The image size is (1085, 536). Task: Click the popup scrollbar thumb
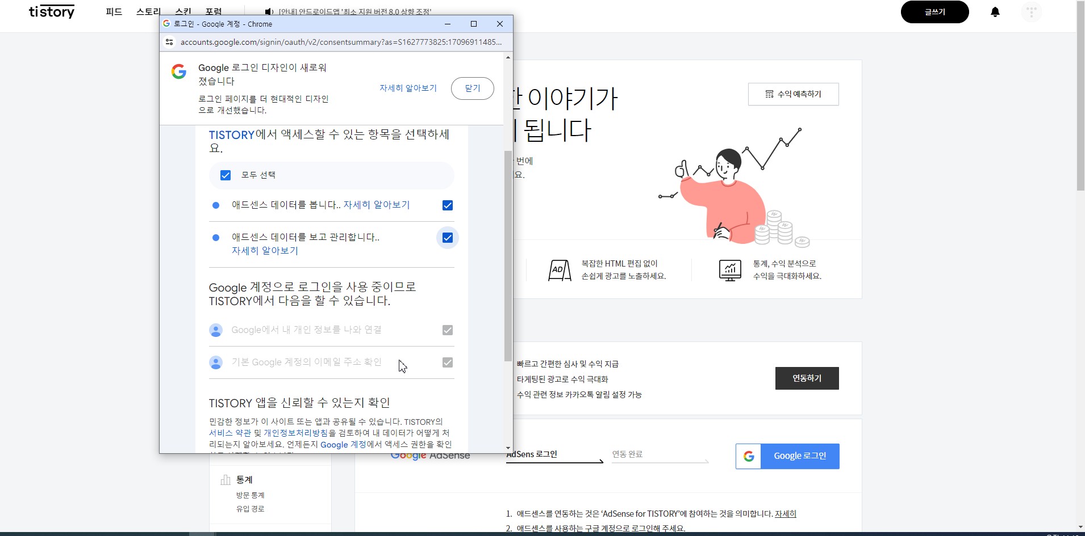coord(508,256)
